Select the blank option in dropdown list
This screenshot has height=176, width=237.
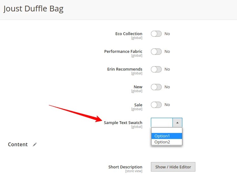click(x=167, y=130)
